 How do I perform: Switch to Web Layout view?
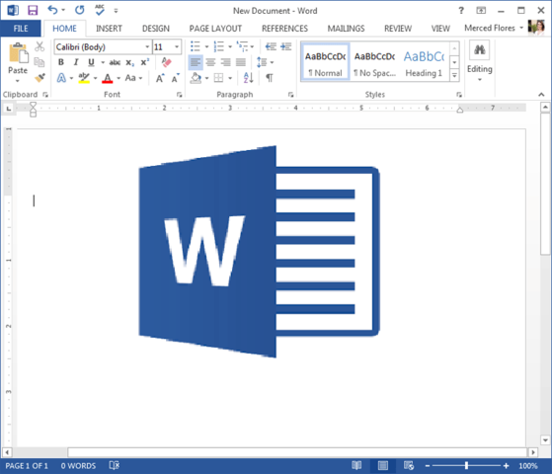tap(409, 465)
